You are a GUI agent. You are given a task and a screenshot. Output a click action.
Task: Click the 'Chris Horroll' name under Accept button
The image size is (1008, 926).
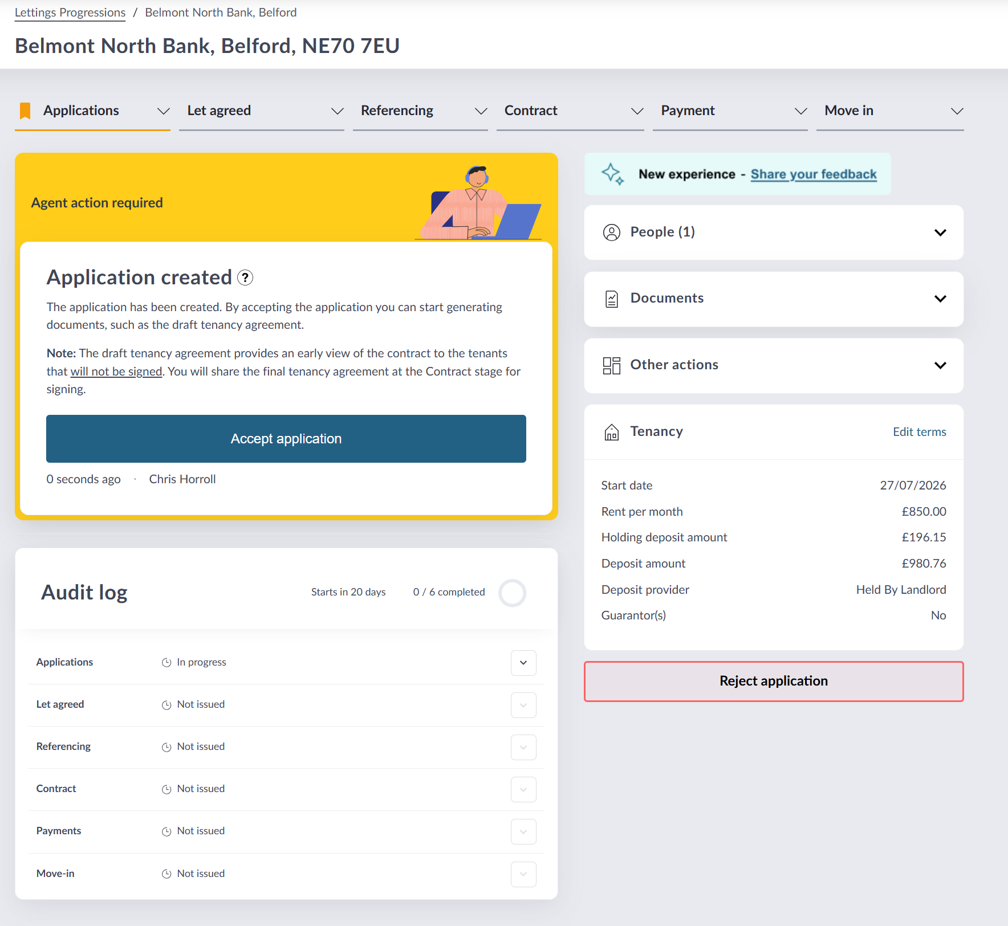[182, 479]
